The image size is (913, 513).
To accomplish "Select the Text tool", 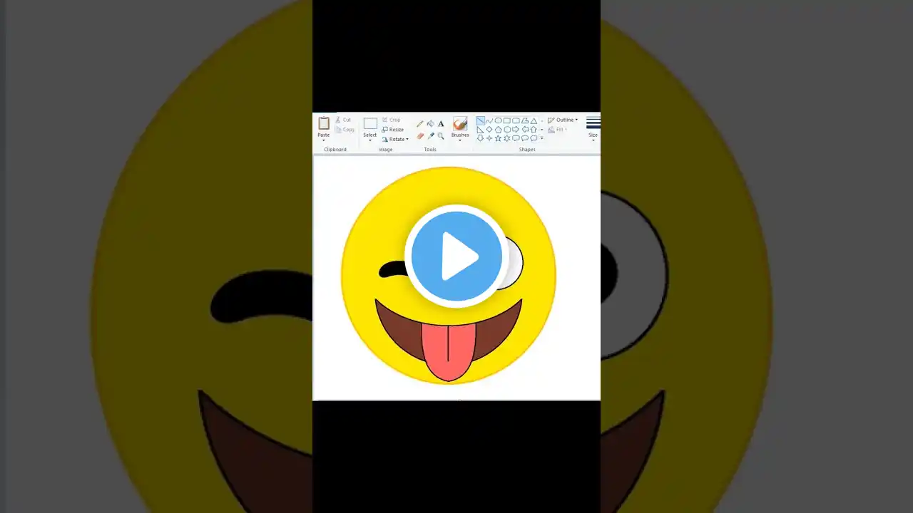I will [441, 124].
